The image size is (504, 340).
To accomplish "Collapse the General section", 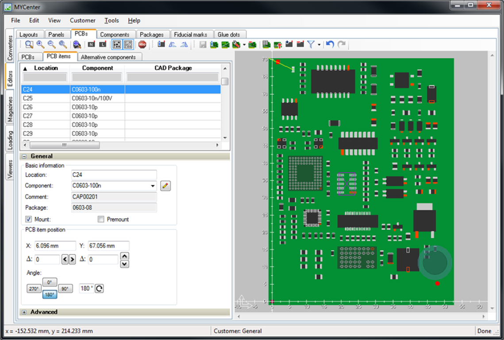I will tap(24, 156).
